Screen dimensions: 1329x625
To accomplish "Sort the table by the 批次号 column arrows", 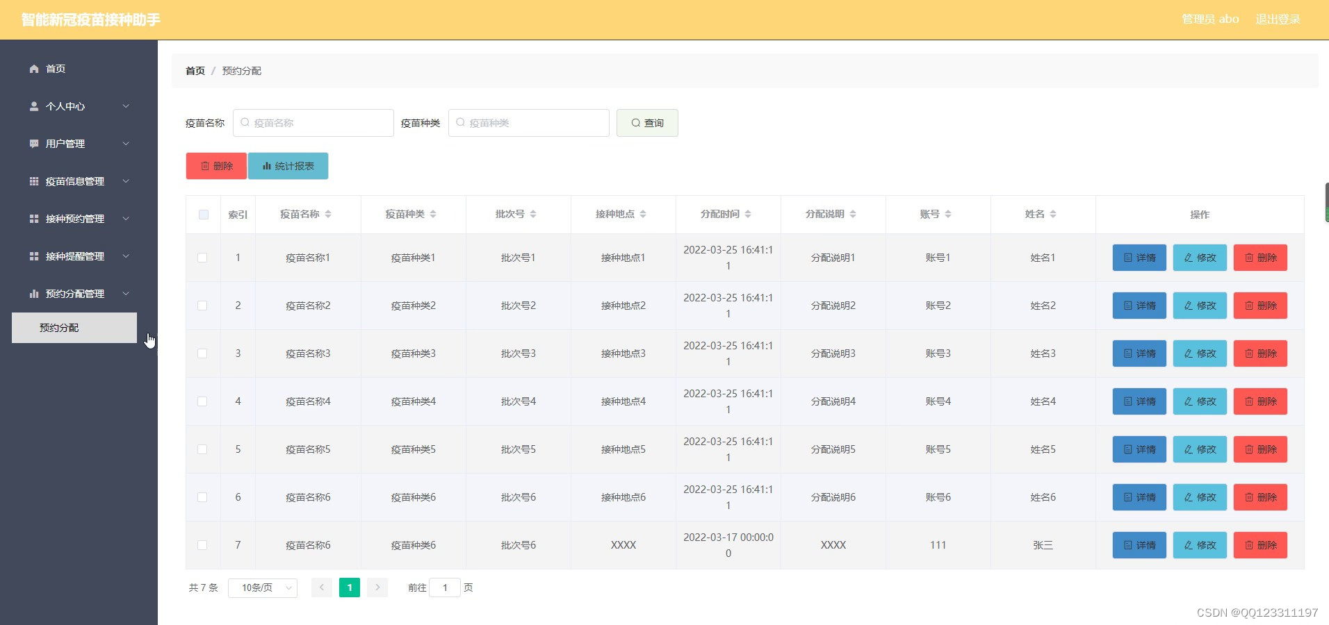I will point(533,214).
